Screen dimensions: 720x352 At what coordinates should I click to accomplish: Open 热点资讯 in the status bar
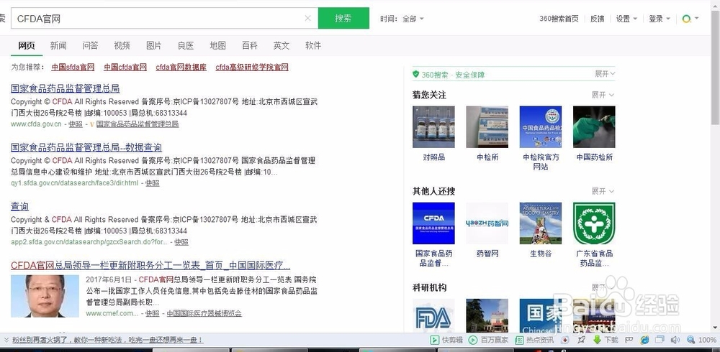coord(534,340)
